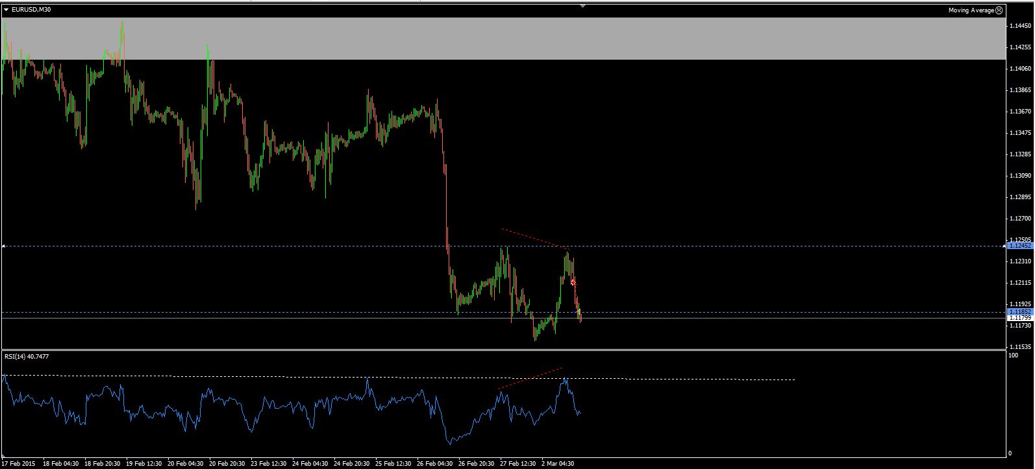Click the 17 Feb 2015 date label
This screenshot has width=1035, height=469.
(x=19, y=464)
